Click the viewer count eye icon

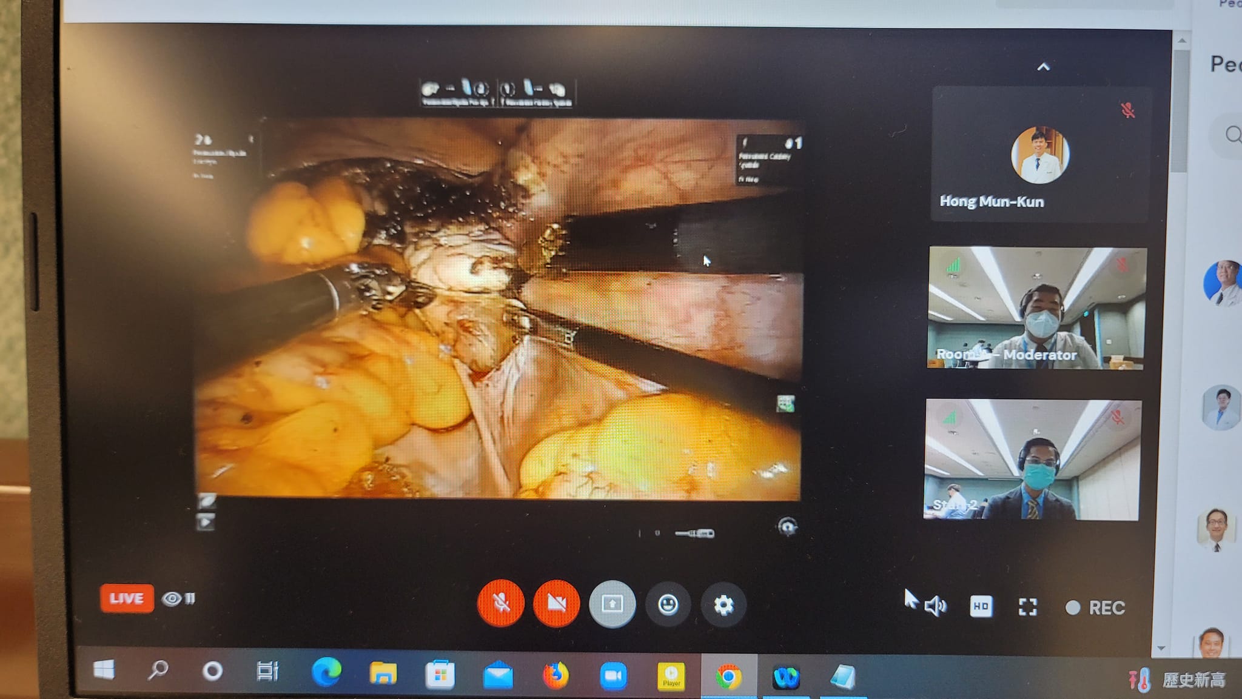[x=172, y=599]
